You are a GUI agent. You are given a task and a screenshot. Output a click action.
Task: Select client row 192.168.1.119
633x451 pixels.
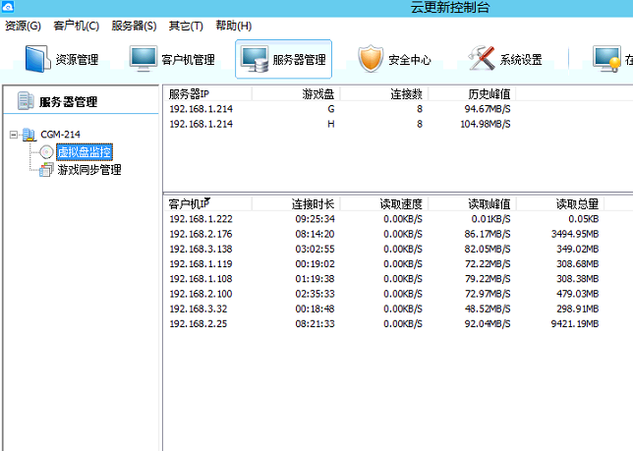click(383, 264)
